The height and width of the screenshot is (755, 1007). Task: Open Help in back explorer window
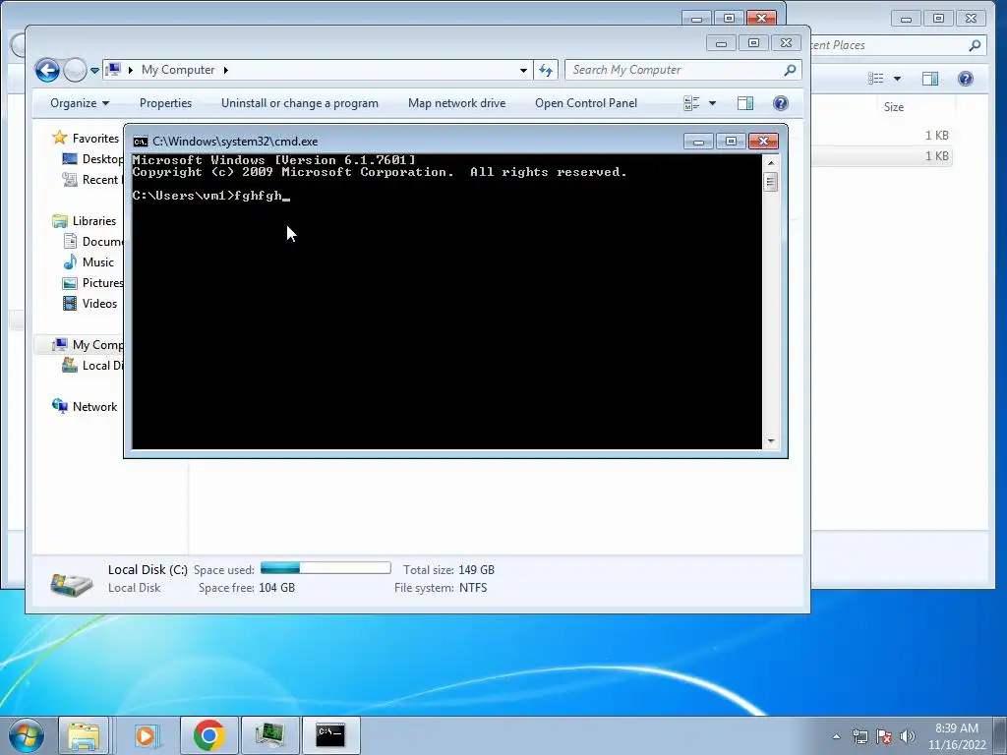(x=966, y=79)
